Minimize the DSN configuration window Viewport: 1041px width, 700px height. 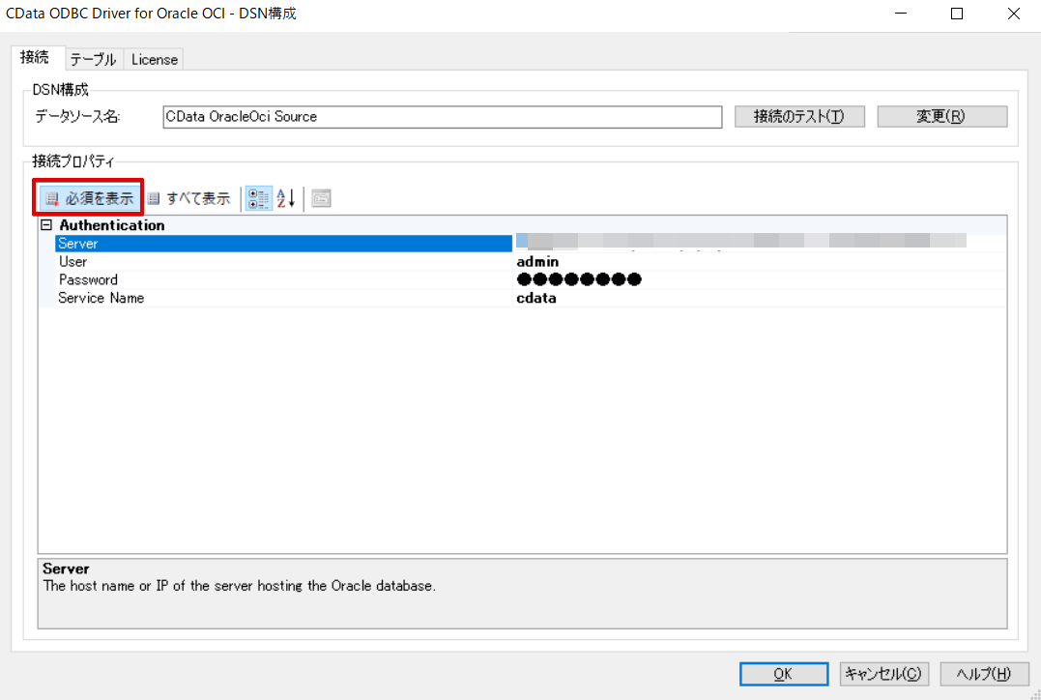901,14
